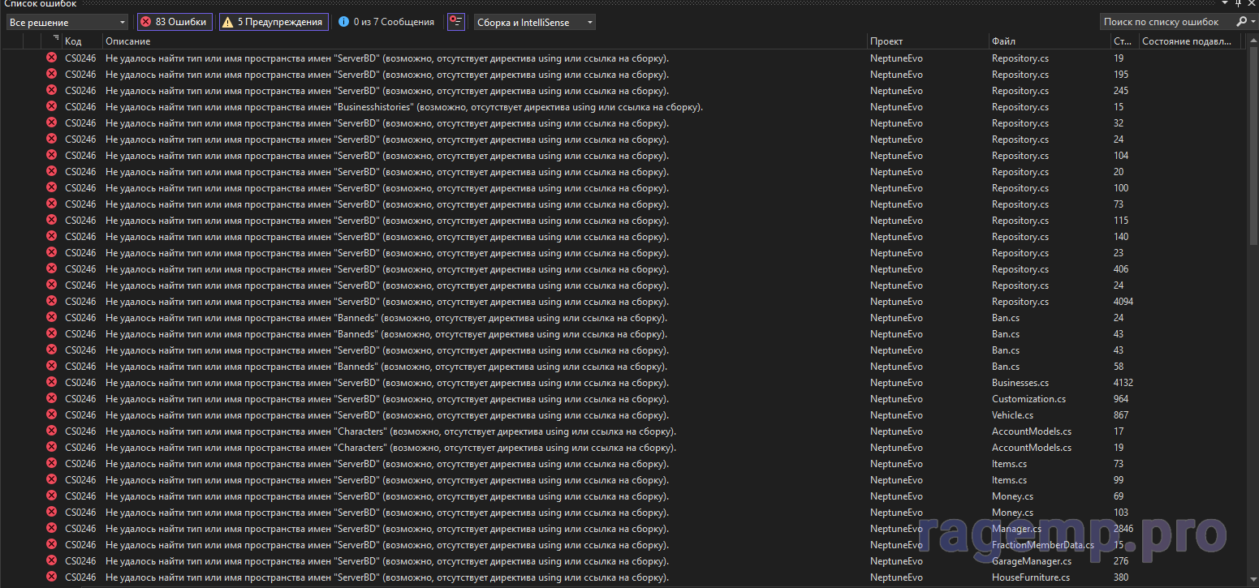This screenshot has width=1259, height=588.
Task: Click the CS0246 code link for GarageManager.cs row
Action: [x=80, y=560]
